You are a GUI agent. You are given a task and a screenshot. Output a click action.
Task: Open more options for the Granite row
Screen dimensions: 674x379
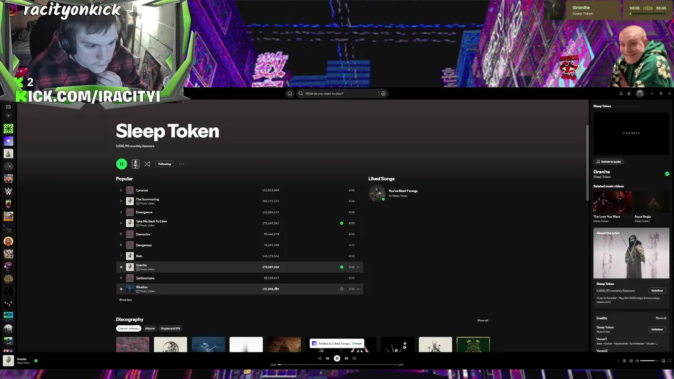coord(359,267)
